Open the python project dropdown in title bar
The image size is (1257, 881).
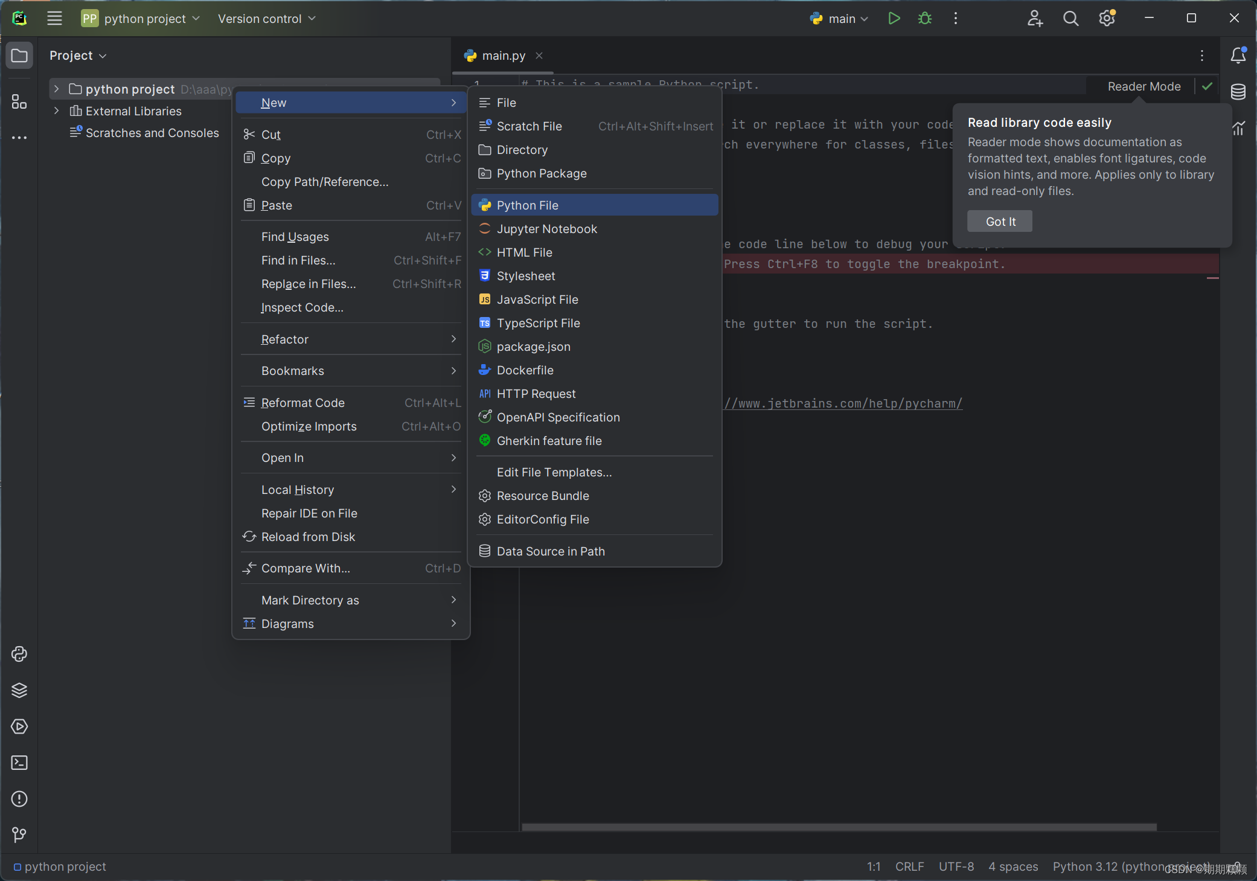[141, 18]
